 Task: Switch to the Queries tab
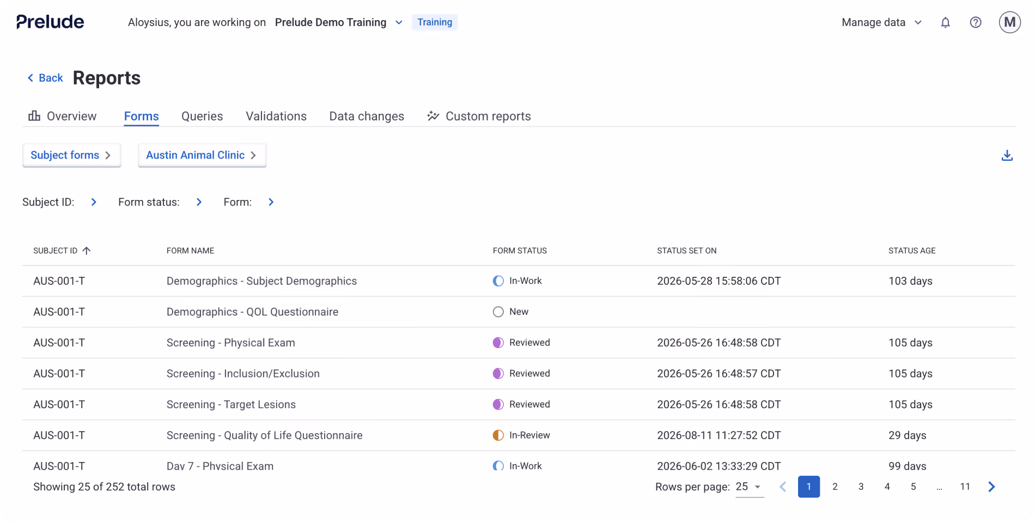point(202,116)
